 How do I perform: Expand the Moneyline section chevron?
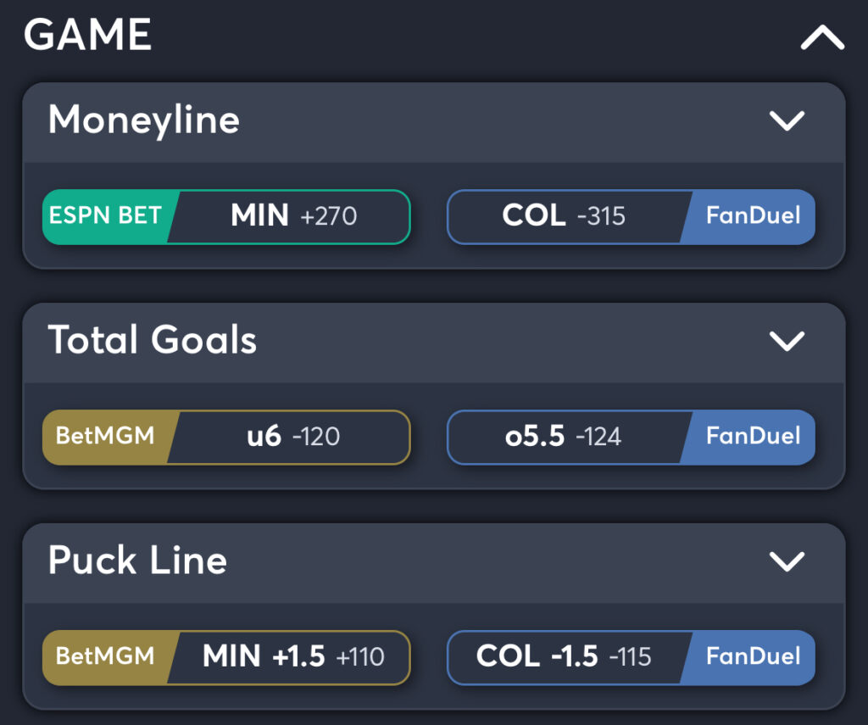click(787, 121)
